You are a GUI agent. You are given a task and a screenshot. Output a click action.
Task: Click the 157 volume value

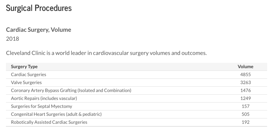coord(246,106)
